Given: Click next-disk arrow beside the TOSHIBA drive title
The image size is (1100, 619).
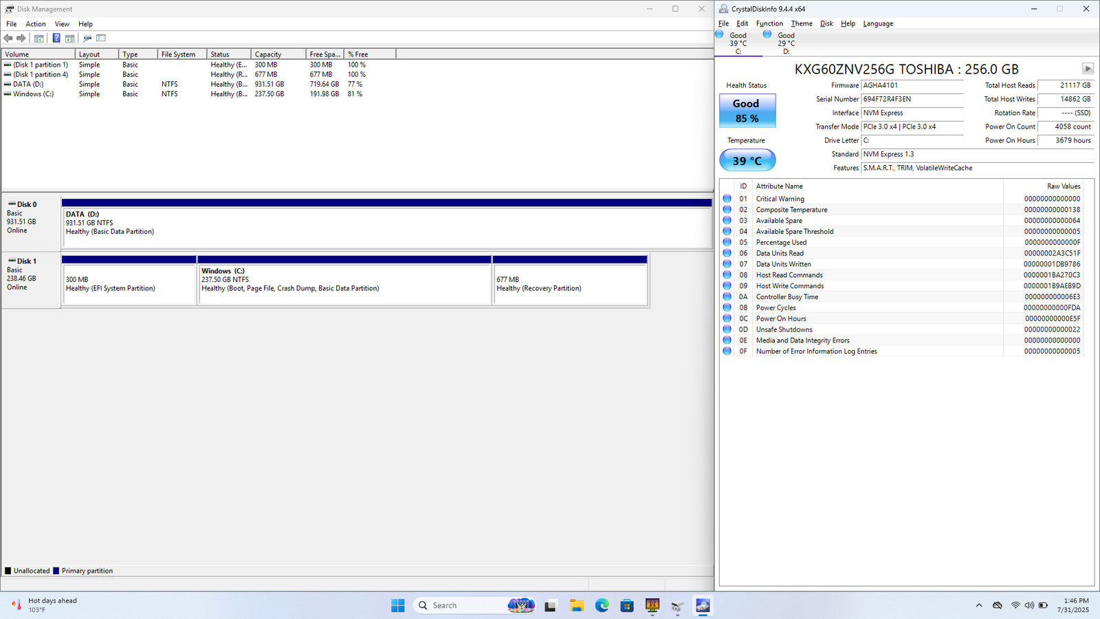Looking at the screenshot, I should coord(1088,69).
